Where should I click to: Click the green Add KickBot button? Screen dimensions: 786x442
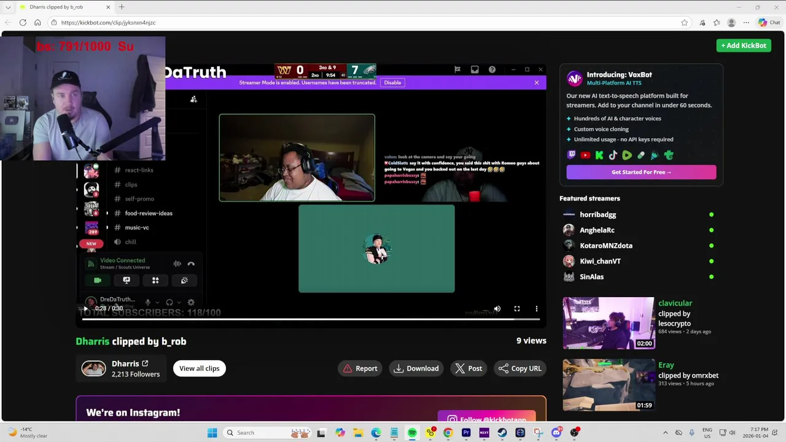(744, 45)
